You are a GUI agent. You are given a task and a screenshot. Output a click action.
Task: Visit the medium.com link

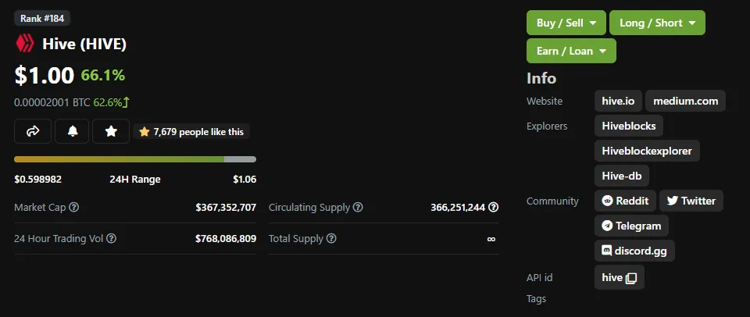click(685, 101)
